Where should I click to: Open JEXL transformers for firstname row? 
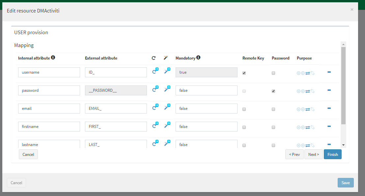click(x=155, y=125)
